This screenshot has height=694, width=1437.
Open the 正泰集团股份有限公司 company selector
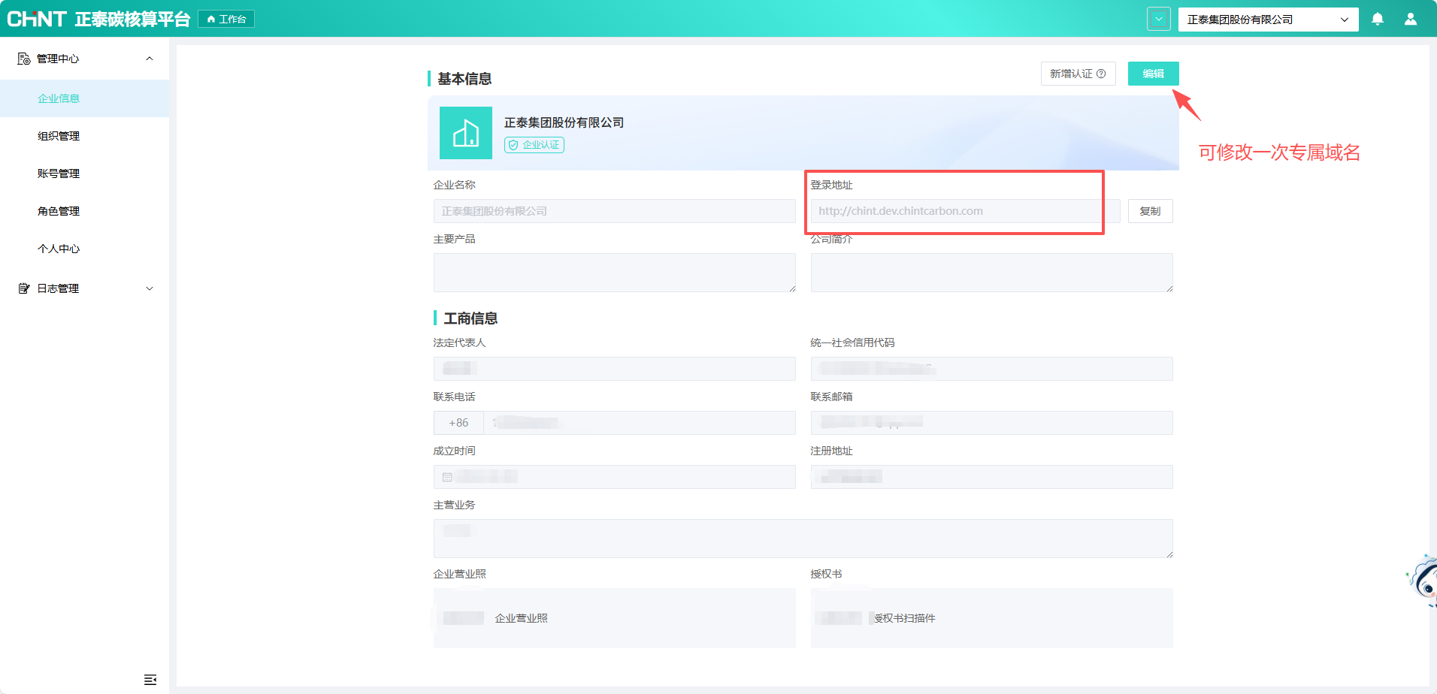pos(1268,20)
